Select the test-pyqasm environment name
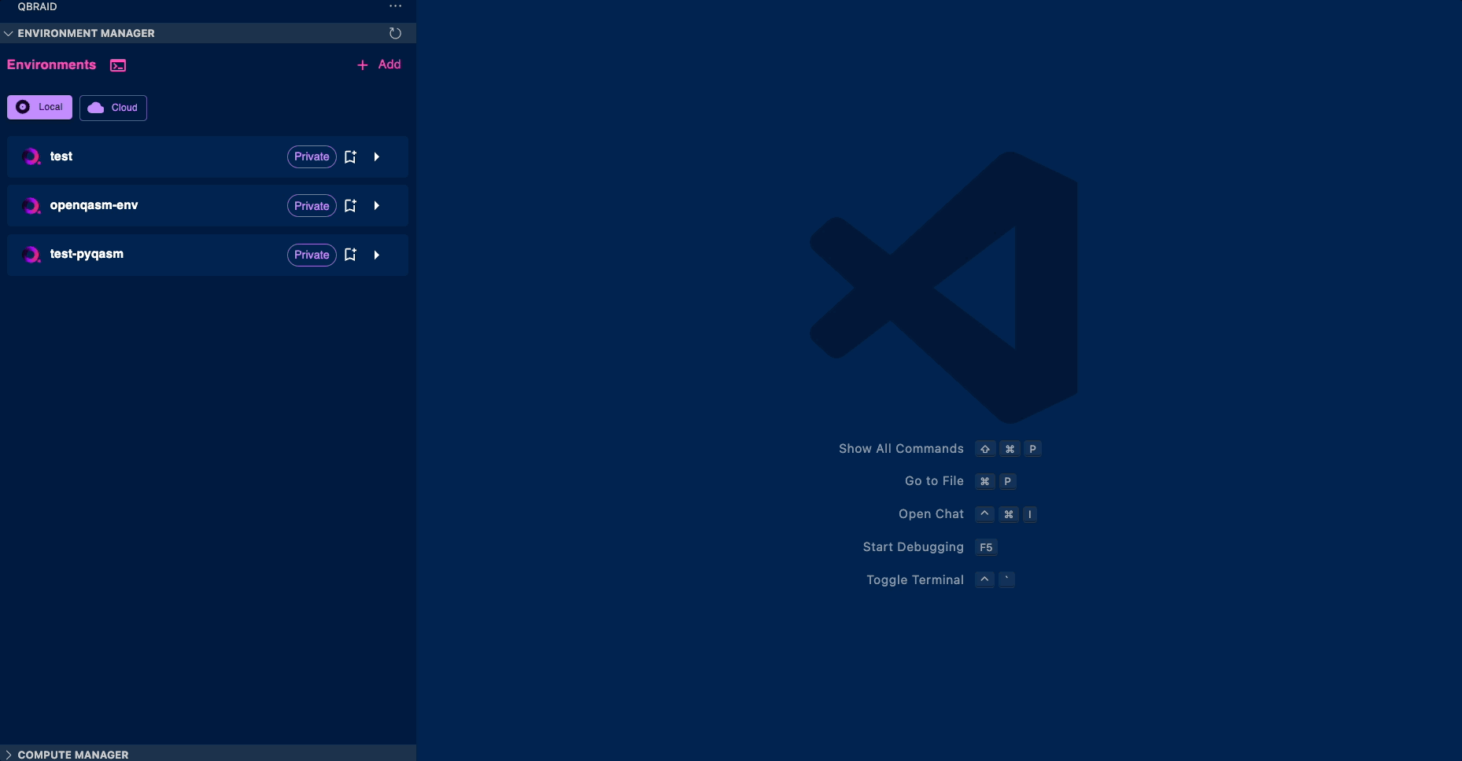The height and width of the screenshot is (761, 1462). coord(87,254)
